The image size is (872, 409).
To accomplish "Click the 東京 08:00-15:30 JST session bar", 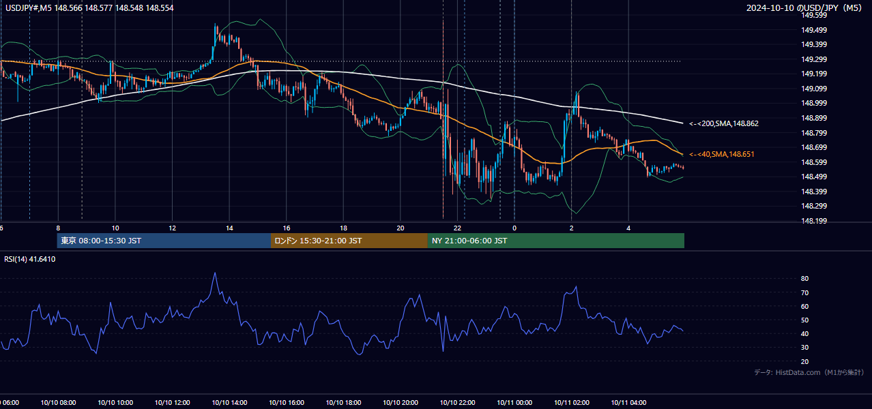I will click(164, 241).
